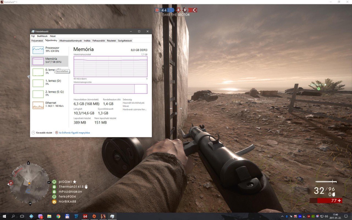Open Origin from the taskbar
The height and width of the screenshot is (220, 352).
[x=94, y=216]
